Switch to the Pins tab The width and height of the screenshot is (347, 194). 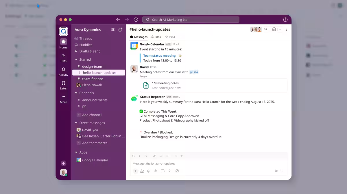tap(170, 37)
